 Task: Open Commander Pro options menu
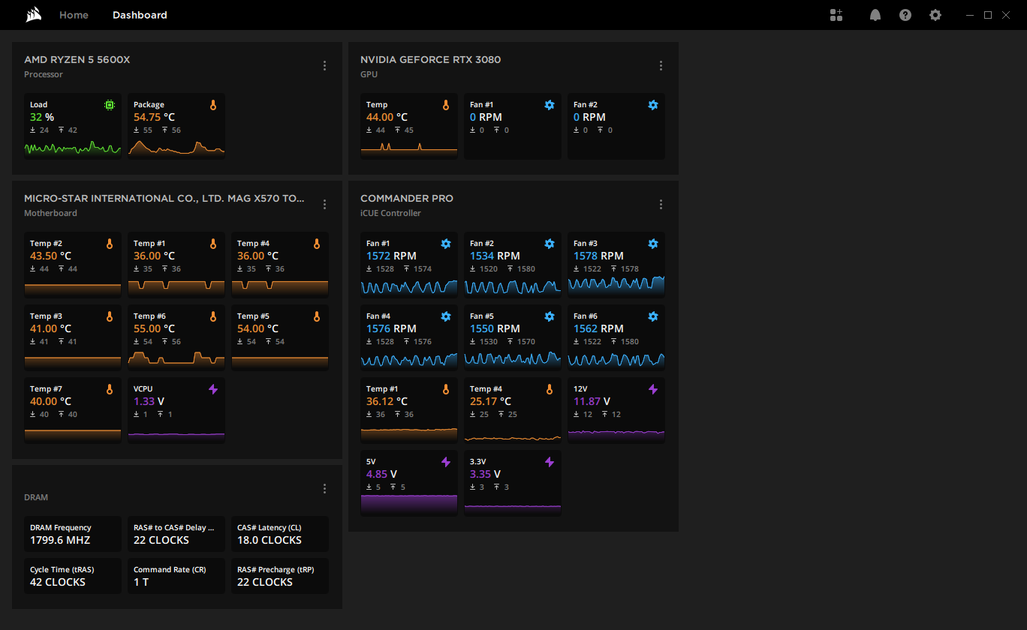pyautogui.click(x=661, y=204)
